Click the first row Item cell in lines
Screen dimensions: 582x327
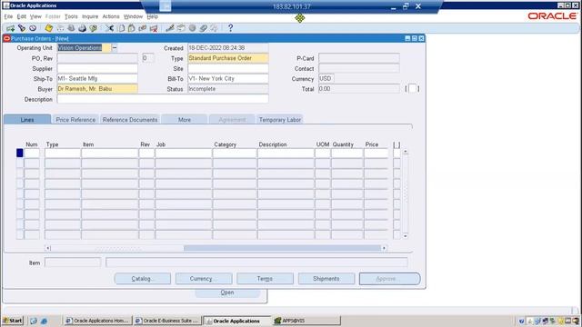(x=109, y=154)
